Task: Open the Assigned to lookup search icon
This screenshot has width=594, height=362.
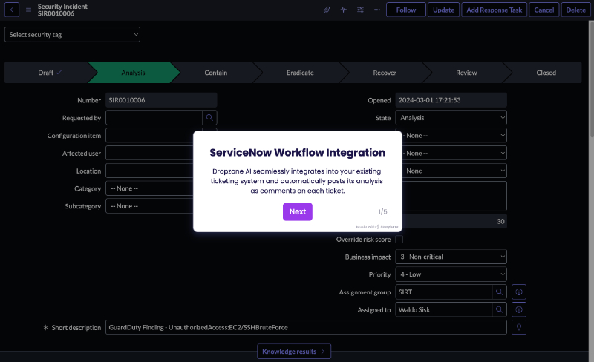Action: 499,310
